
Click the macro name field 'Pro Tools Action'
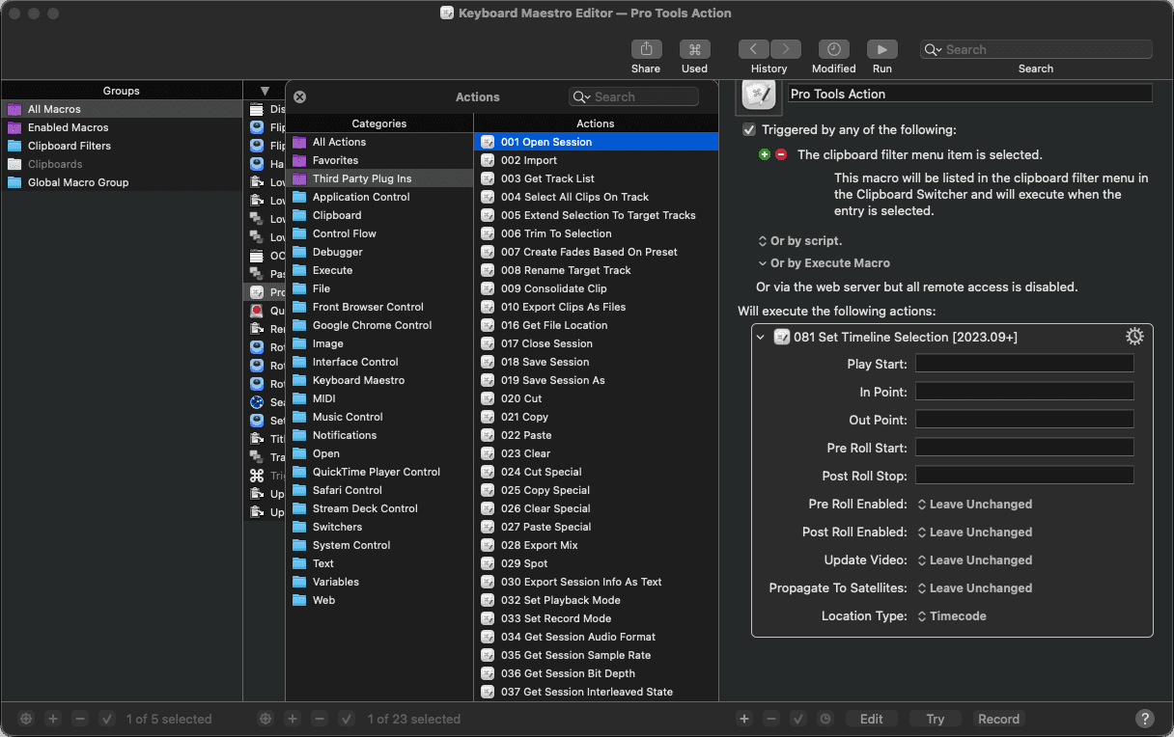click(x=970, y=94)
